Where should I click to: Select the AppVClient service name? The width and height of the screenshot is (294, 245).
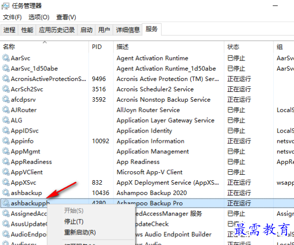tap(27, 172)
